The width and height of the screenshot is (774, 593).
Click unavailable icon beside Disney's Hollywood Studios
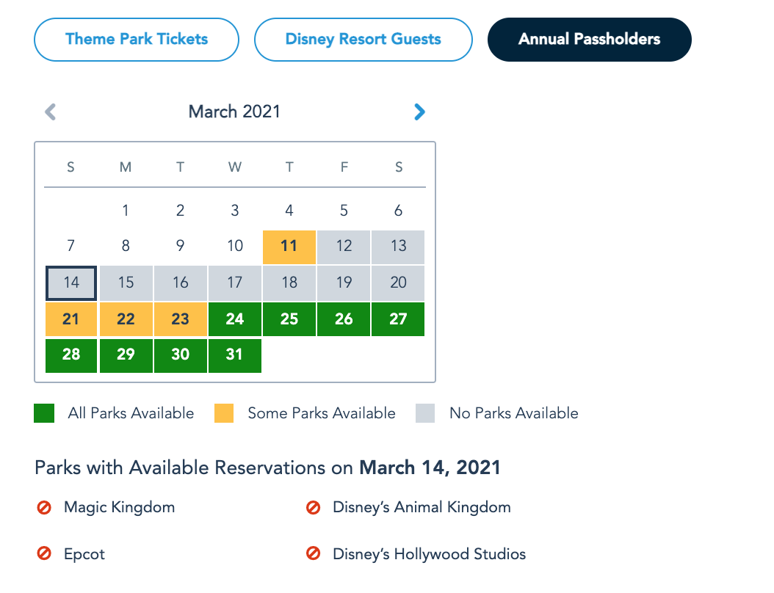[x=313, y=554]
